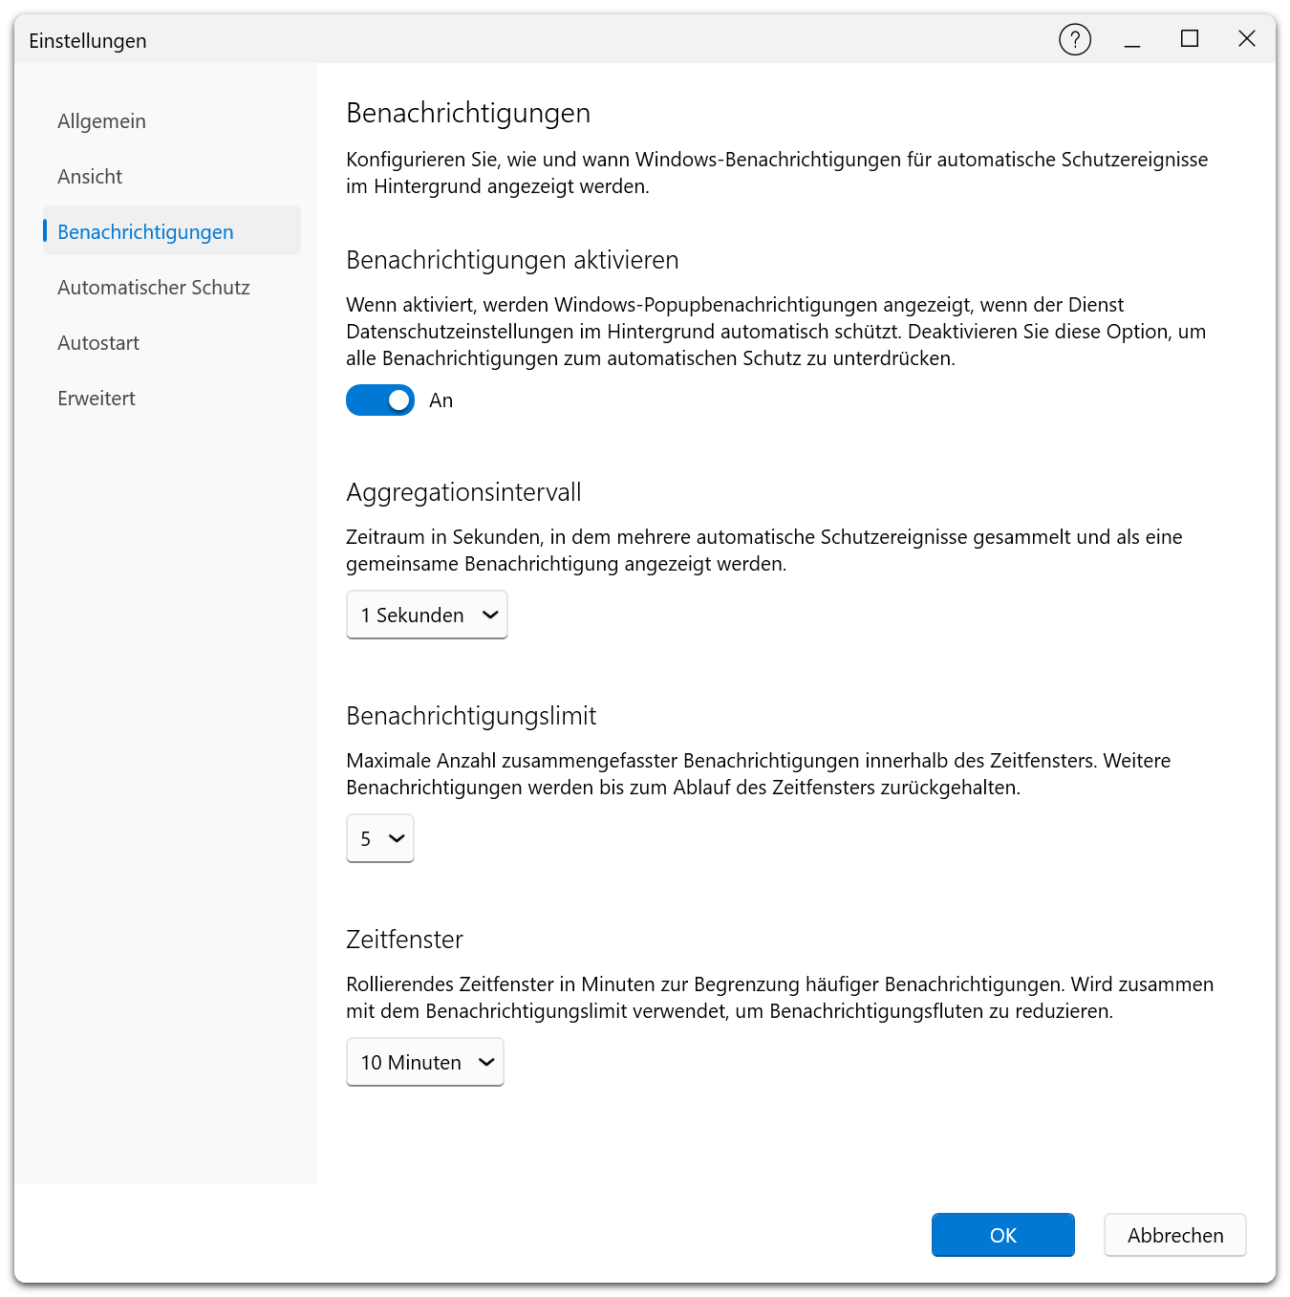The width and height of the screenshot is (1290, 1297).
Task: Select Benachrichtigungen in the sidebar
Action: point(172,232)
